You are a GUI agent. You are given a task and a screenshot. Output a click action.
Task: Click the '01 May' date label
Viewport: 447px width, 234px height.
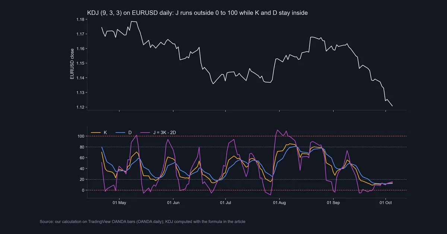pyautogui.click(x=119, y=203)
